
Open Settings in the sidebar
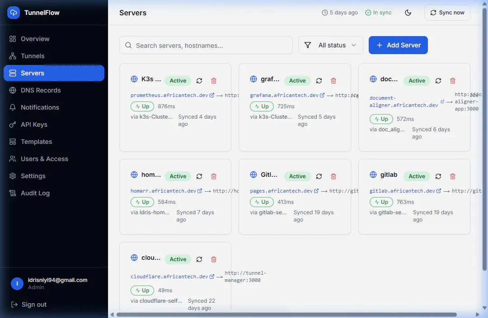(x=54, y=176)
